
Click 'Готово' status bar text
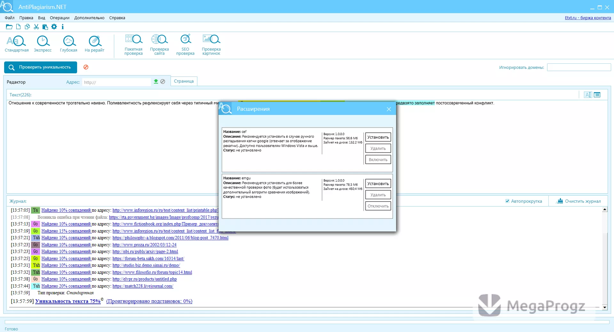[12, 329]
